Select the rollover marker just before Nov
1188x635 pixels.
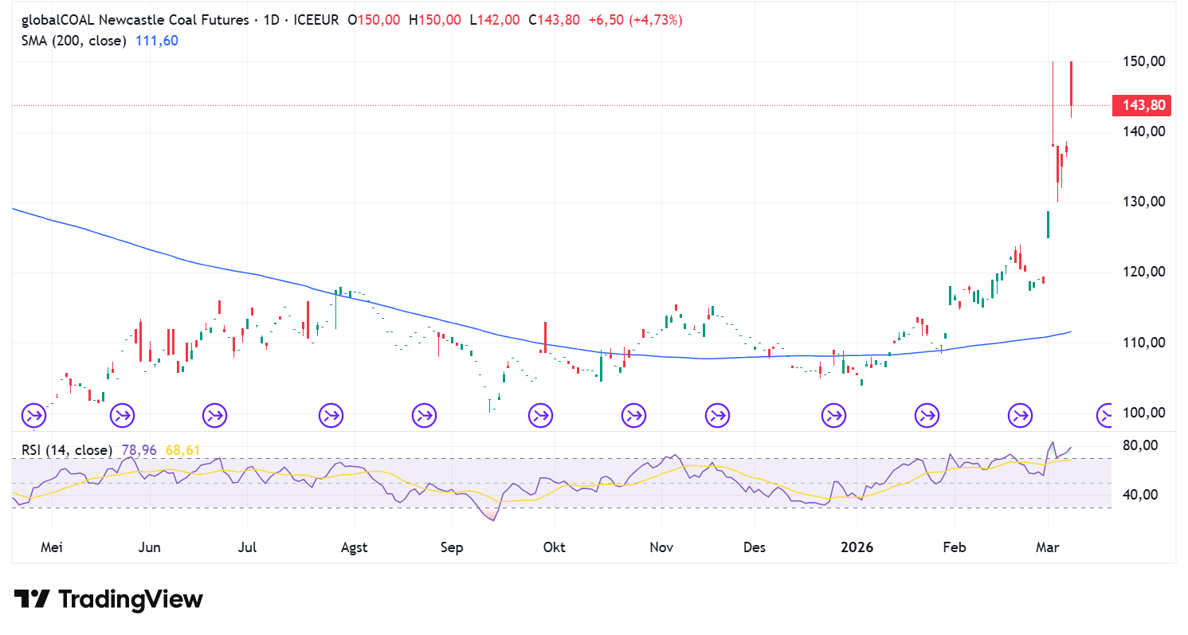tap(633, 415)
